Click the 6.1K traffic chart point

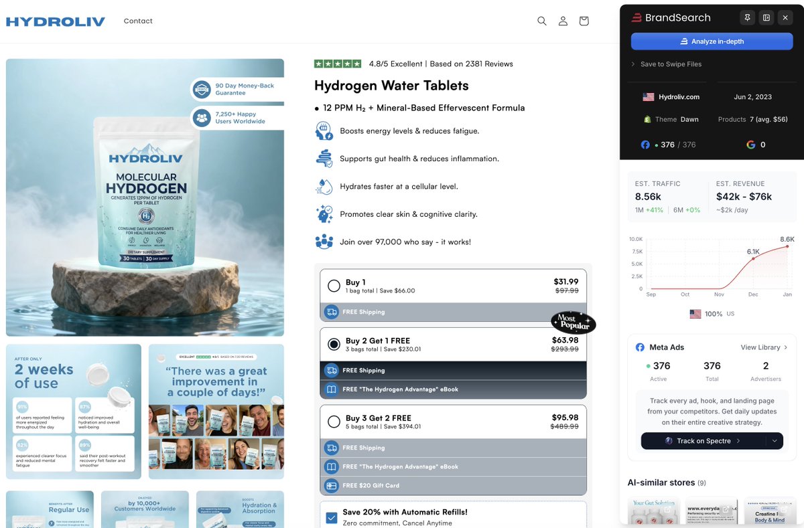753,258
